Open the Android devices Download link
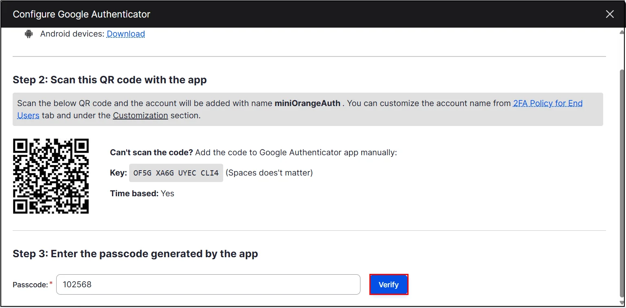Screen dimensions: 626x308 click(x=125, y=34)
